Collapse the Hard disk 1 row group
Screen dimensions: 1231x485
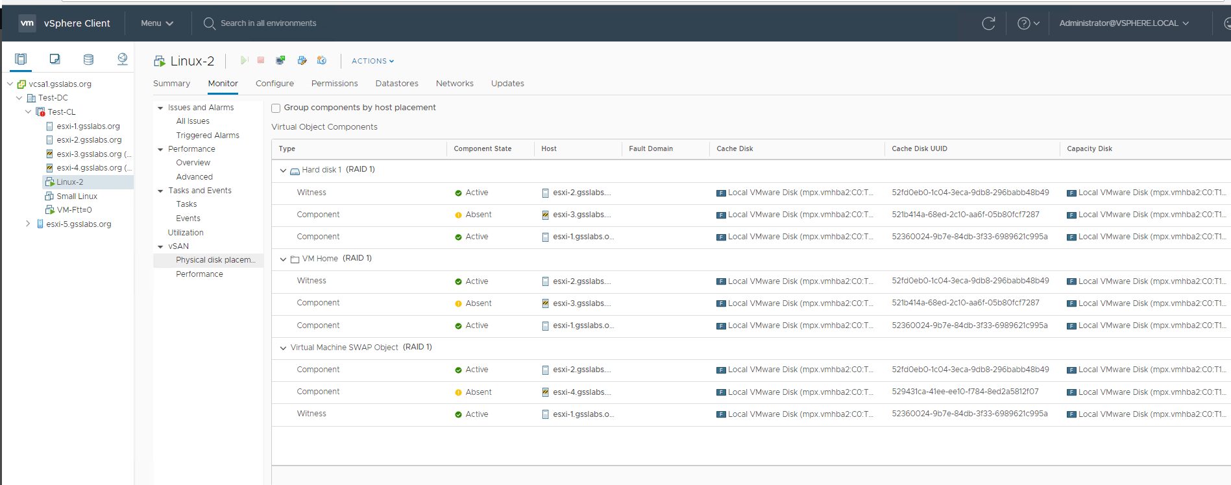[x=283, y=171]
